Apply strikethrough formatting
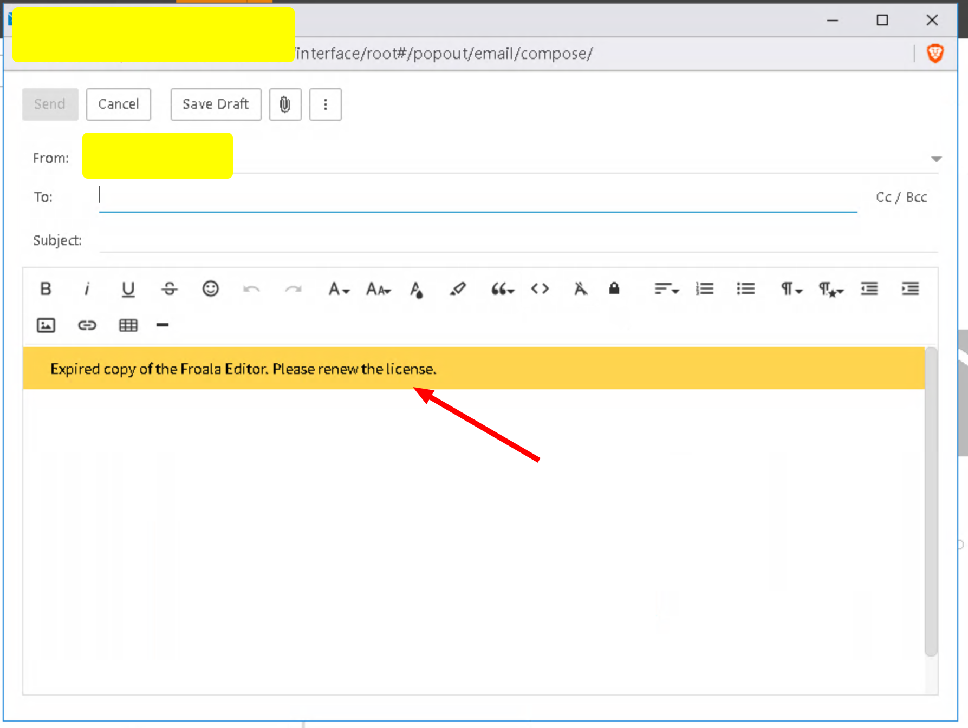The width and height of the screenshot is (968, 728). click(169, 289)
